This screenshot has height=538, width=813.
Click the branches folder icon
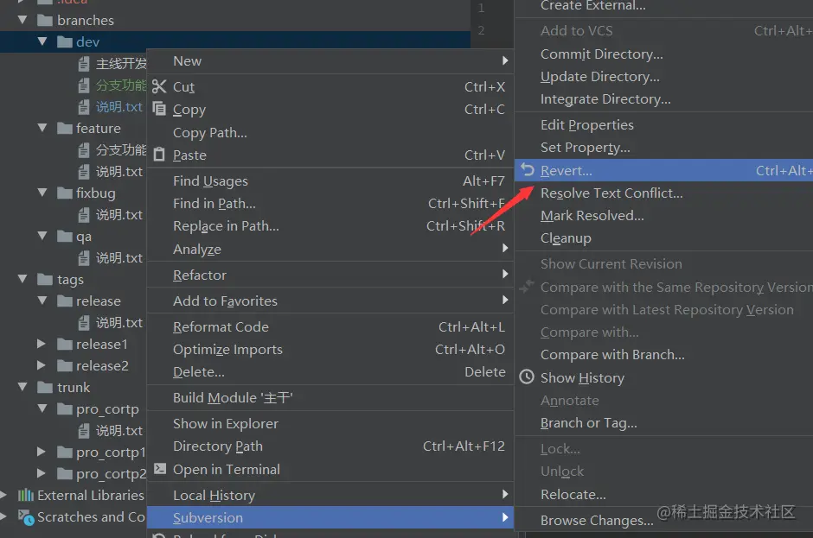coord(45,20)
